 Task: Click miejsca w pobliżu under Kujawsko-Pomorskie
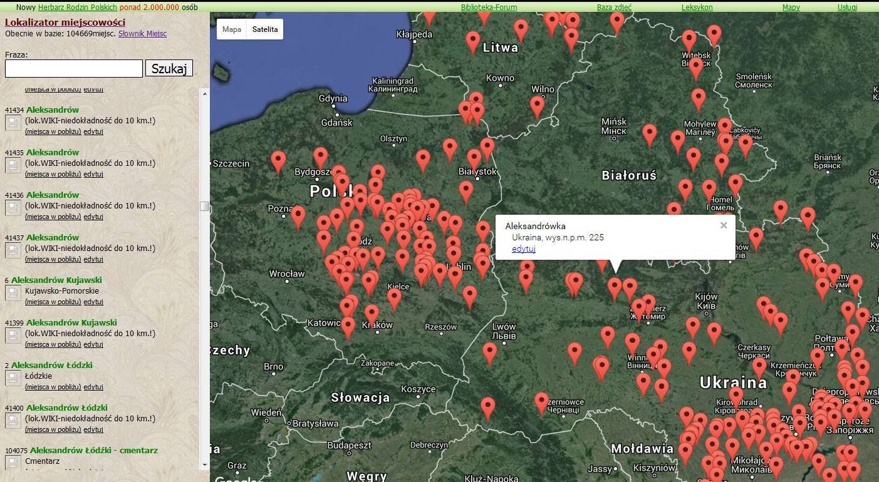point(53,302)
